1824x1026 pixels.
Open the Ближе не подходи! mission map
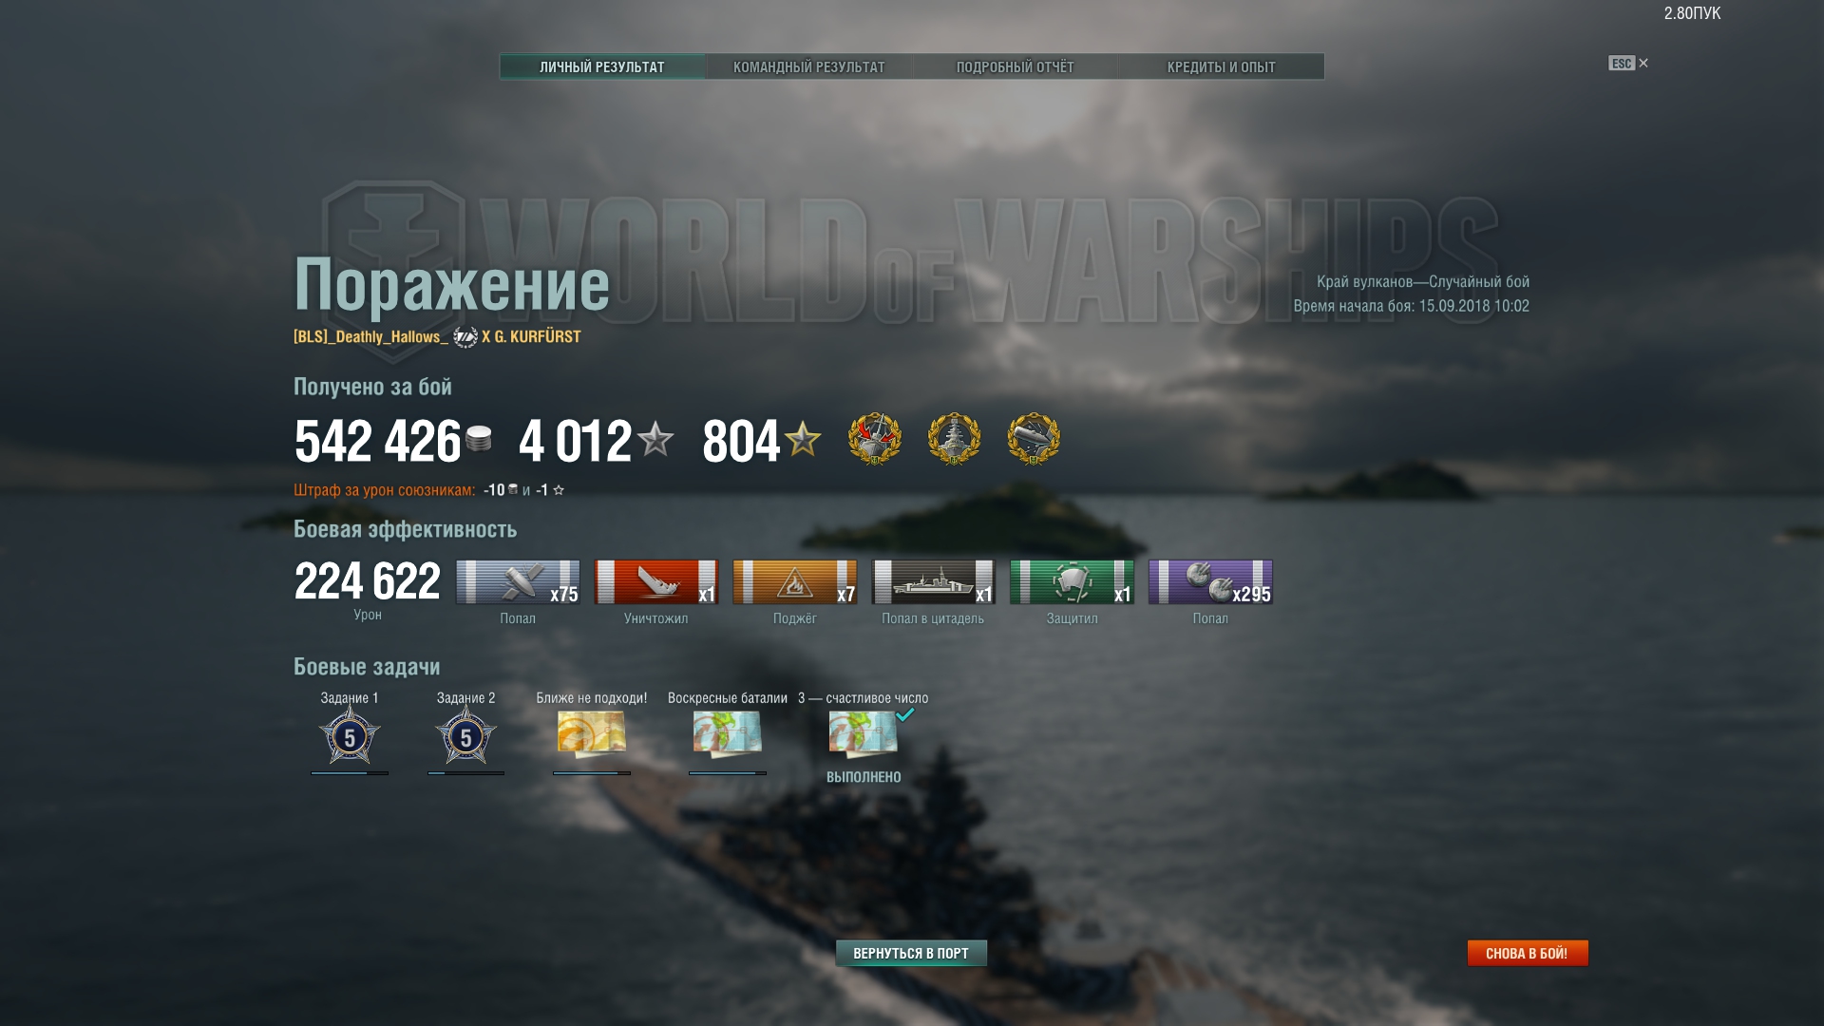pos(591,733)
